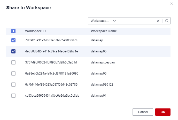
Task: Click the search magnifier icon
Action: (x=167, y=21)
